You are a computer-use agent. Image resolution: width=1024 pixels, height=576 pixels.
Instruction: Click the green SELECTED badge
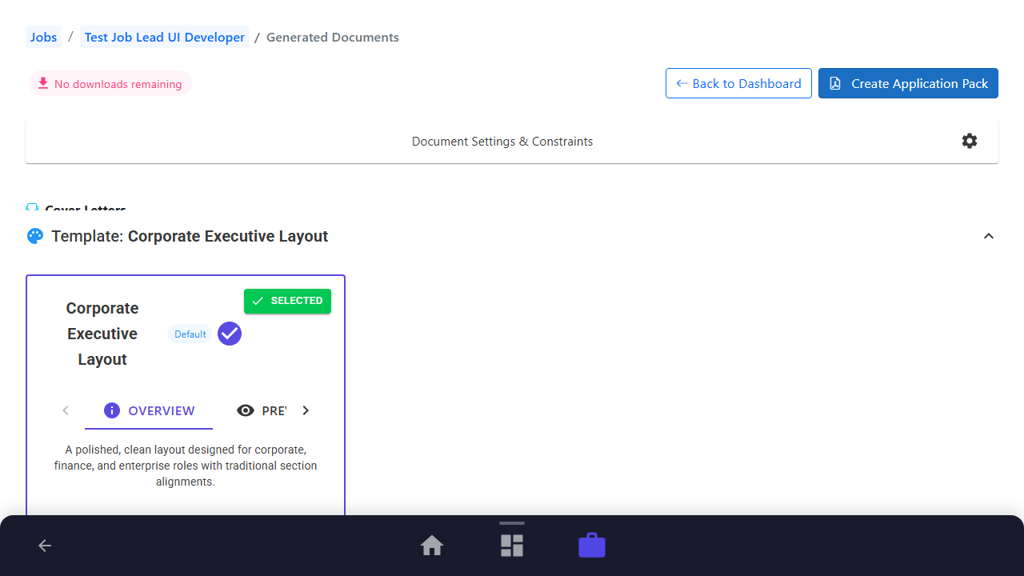coord(287,301)
